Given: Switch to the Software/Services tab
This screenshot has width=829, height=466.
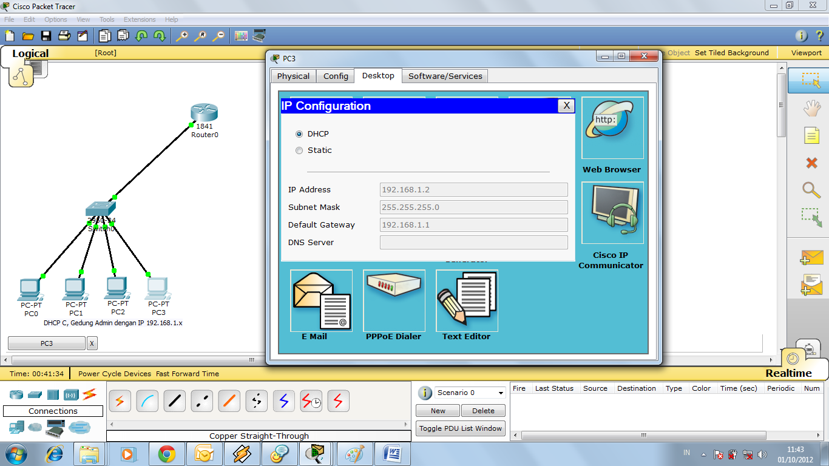Looking at the screenshot, I should coord(445,76).
